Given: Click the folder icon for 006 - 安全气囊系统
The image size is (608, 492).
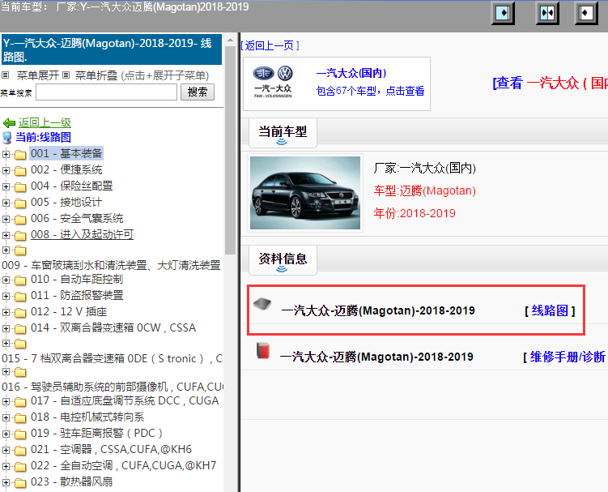Looking at the screenshot, I should point(20,220).
